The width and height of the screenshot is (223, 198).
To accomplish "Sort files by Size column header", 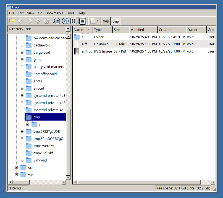I will click(x=120, y=30).
